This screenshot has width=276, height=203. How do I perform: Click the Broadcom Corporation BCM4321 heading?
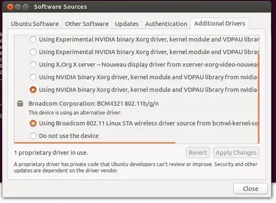94,103
